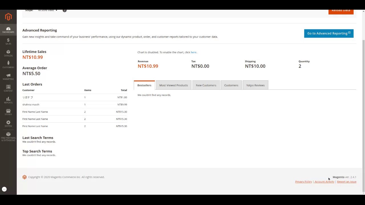Open the Reports section
The width and height of the screenshot is (365, 205).
(x=8, y=100)
